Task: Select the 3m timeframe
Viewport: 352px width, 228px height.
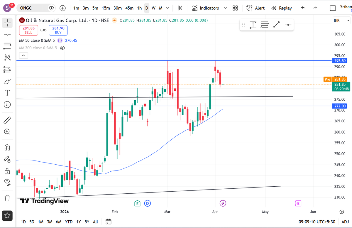Action: pyautogui.click(x=86, y=8)
